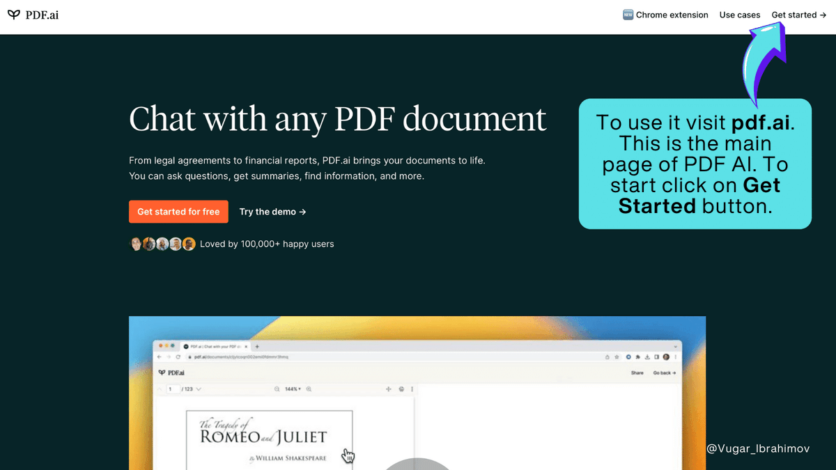Click the reload icon in demo video browser
836x470 pixels.
178,357
